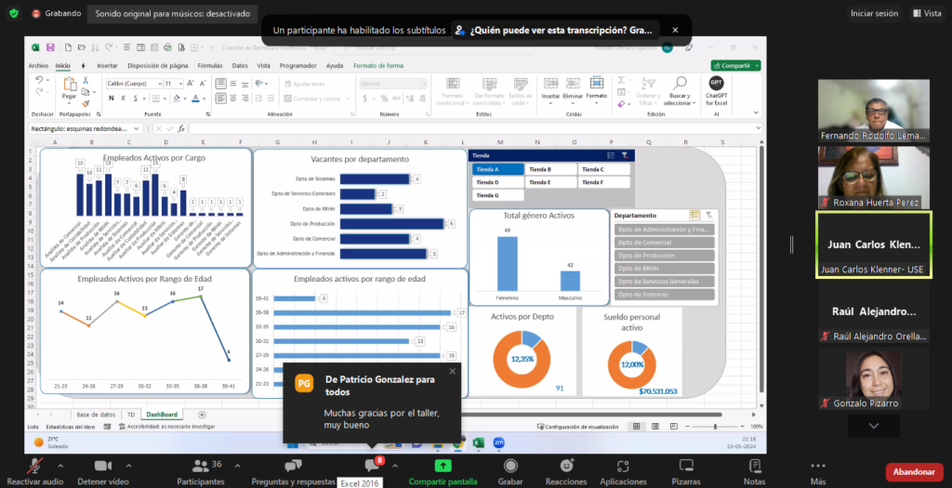This screenshot has width=952, height=488.
Task: Switch to the Base de datos sheet
Action: coord(96,415)
